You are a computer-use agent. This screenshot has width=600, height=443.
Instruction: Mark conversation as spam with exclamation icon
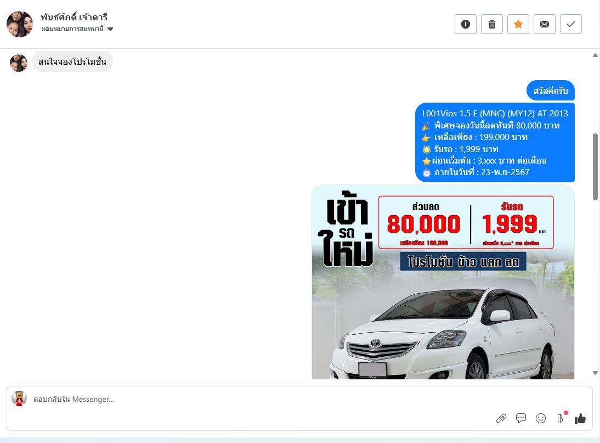[x=466, y=24]
